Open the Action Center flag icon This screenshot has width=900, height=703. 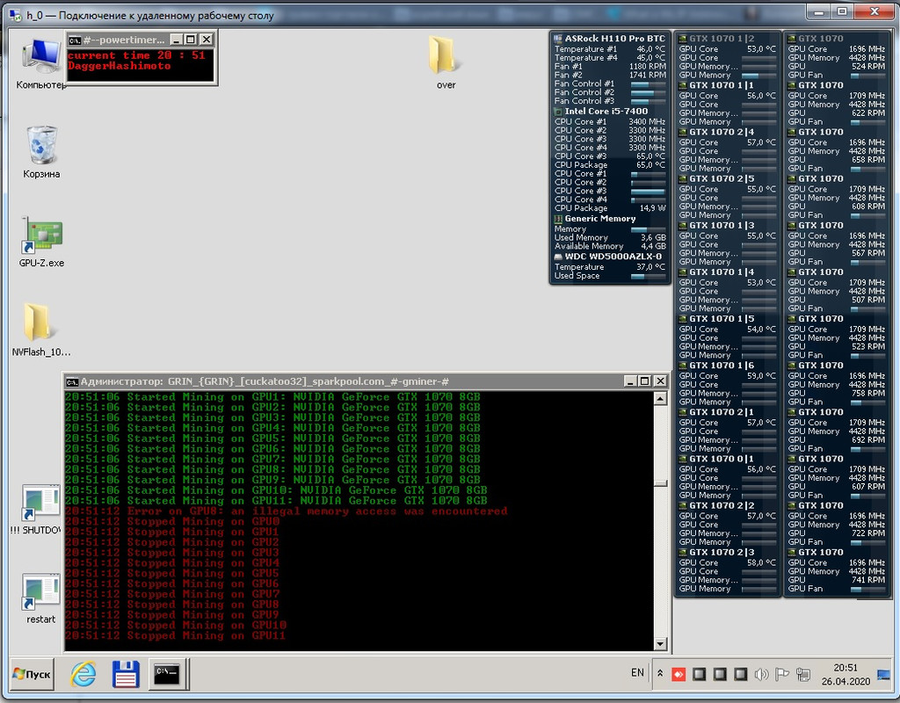(x=781, y=674)
